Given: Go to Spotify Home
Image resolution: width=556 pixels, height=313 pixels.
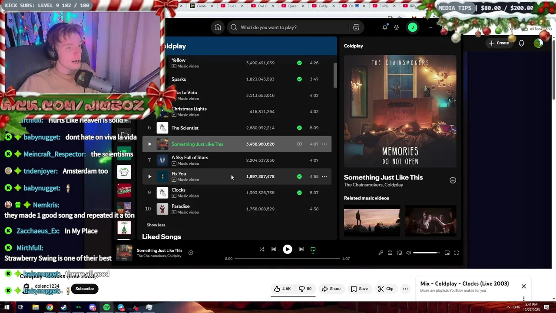Looking at the screenshot, I should click(218, 27).
